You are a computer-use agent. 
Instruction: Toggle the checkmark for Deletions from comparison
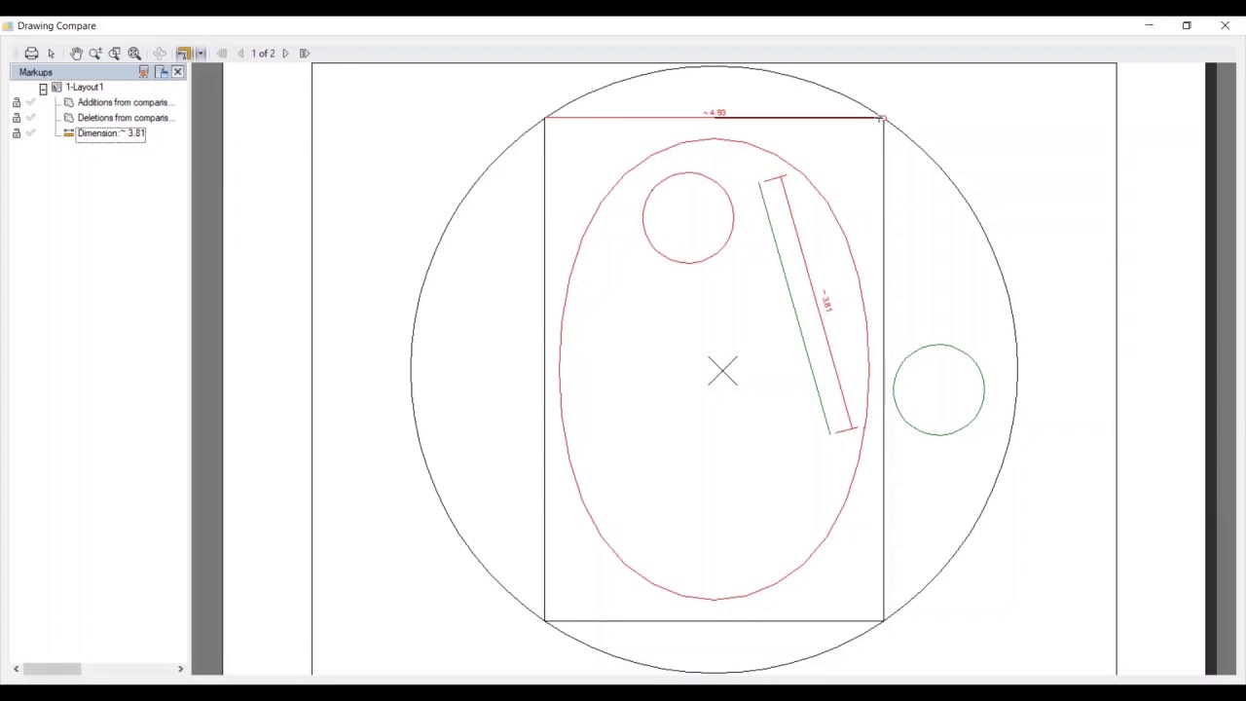(30, 118)
